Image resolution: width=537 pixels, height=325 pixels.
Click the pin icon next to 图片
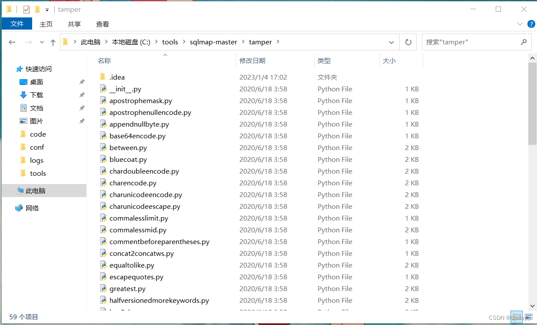click(x=82, y=121)
